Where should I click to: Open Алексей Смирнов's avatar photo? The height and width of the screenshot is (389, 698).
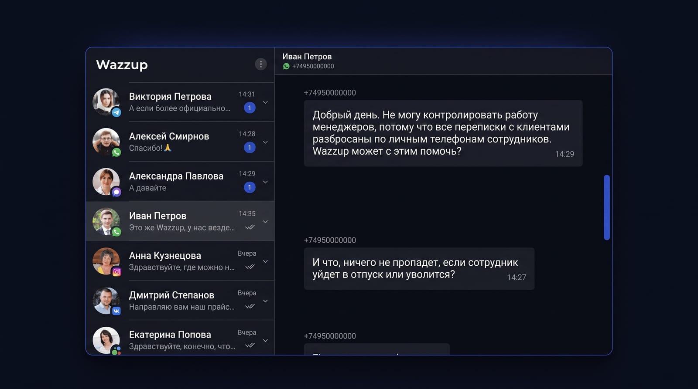coord(106,142)
